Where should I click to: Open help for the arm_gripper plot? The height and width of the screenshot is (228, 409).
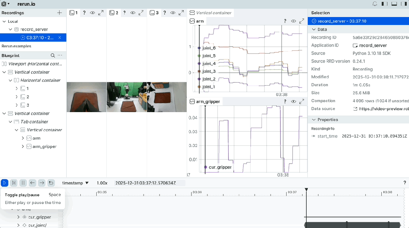coord(285,102)
